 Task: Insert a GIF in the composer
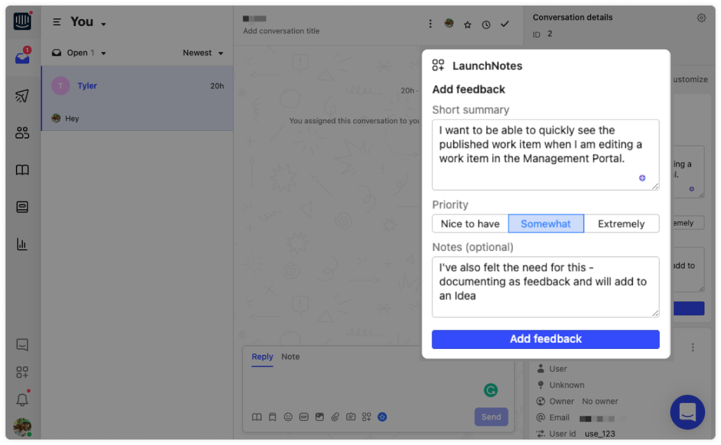click(304, 417)
